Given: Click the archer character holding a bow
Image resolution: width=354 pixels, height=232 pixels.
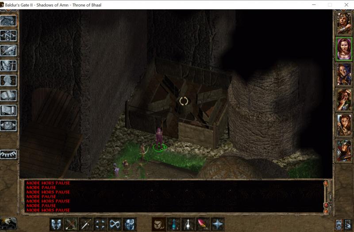Looking at the screenshot, I should [143, 152].
